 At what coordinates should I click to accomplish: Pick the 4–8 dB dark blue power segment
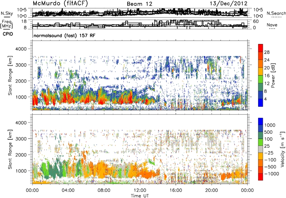click(261, 95)
